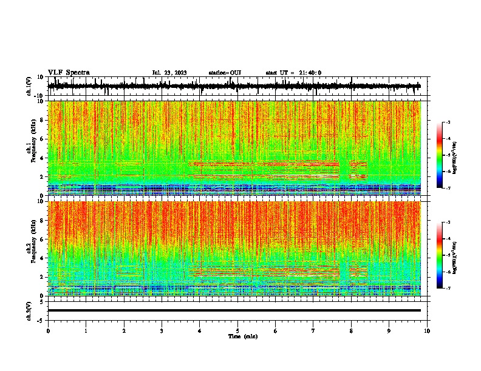Click the ch.1 color scale log(PSD) label
Screen dimensions: 481x371
point(455,158)
